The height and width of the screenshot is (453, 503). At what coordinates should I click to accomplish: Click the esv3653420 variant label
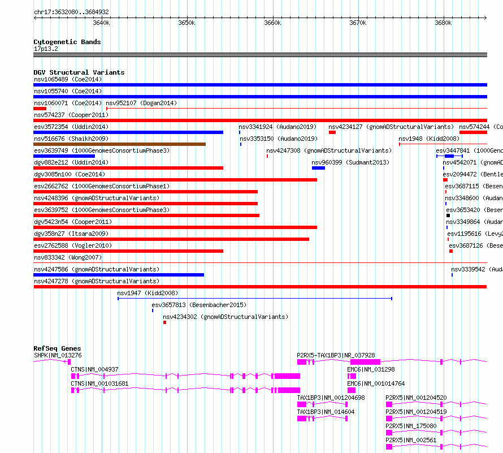pyautogui.click(x=474, y=210)
